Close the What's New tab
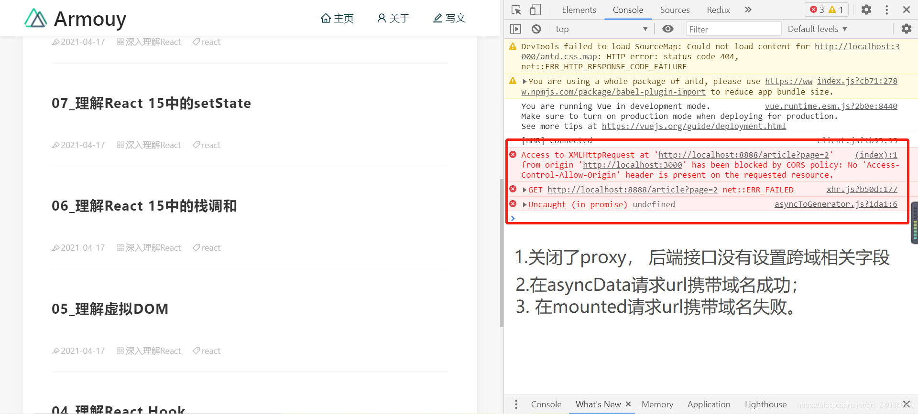The width and height of the screenshot is (918, 414). coord(628,404)
